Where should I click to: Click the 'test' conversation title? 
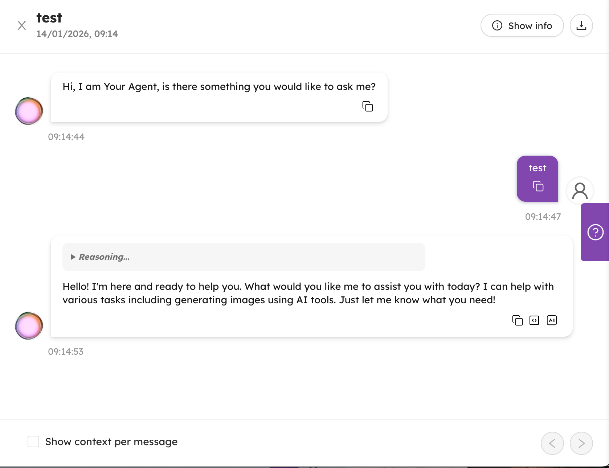(x=49, y=18)
